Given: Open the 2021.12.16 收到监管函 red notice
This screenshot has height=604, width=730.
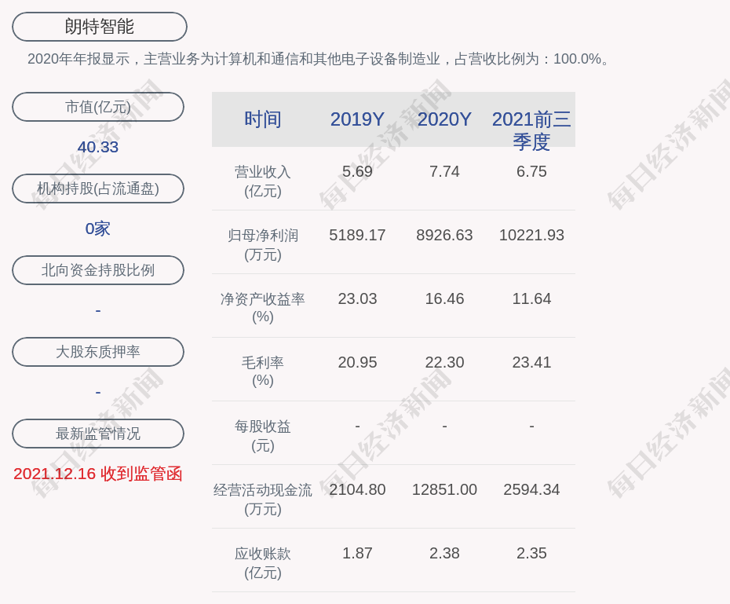Looking at the screenshot, I should (x=98, y=474).
